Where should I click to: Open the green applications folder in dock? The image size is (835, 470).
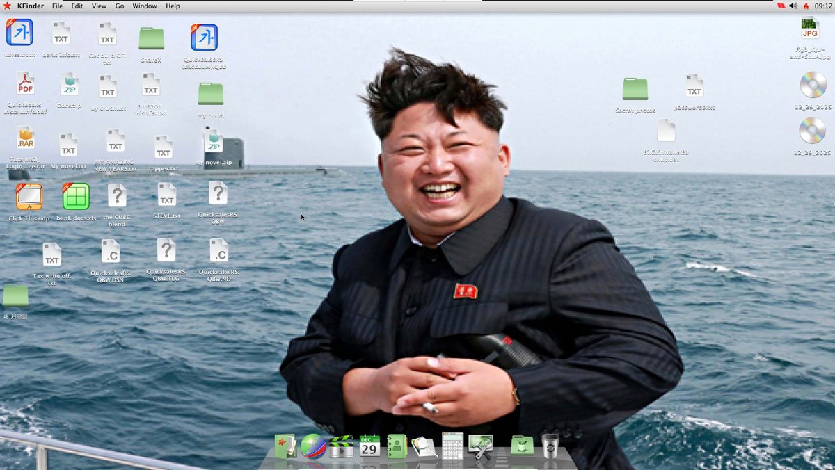click(x=522, y=446)
